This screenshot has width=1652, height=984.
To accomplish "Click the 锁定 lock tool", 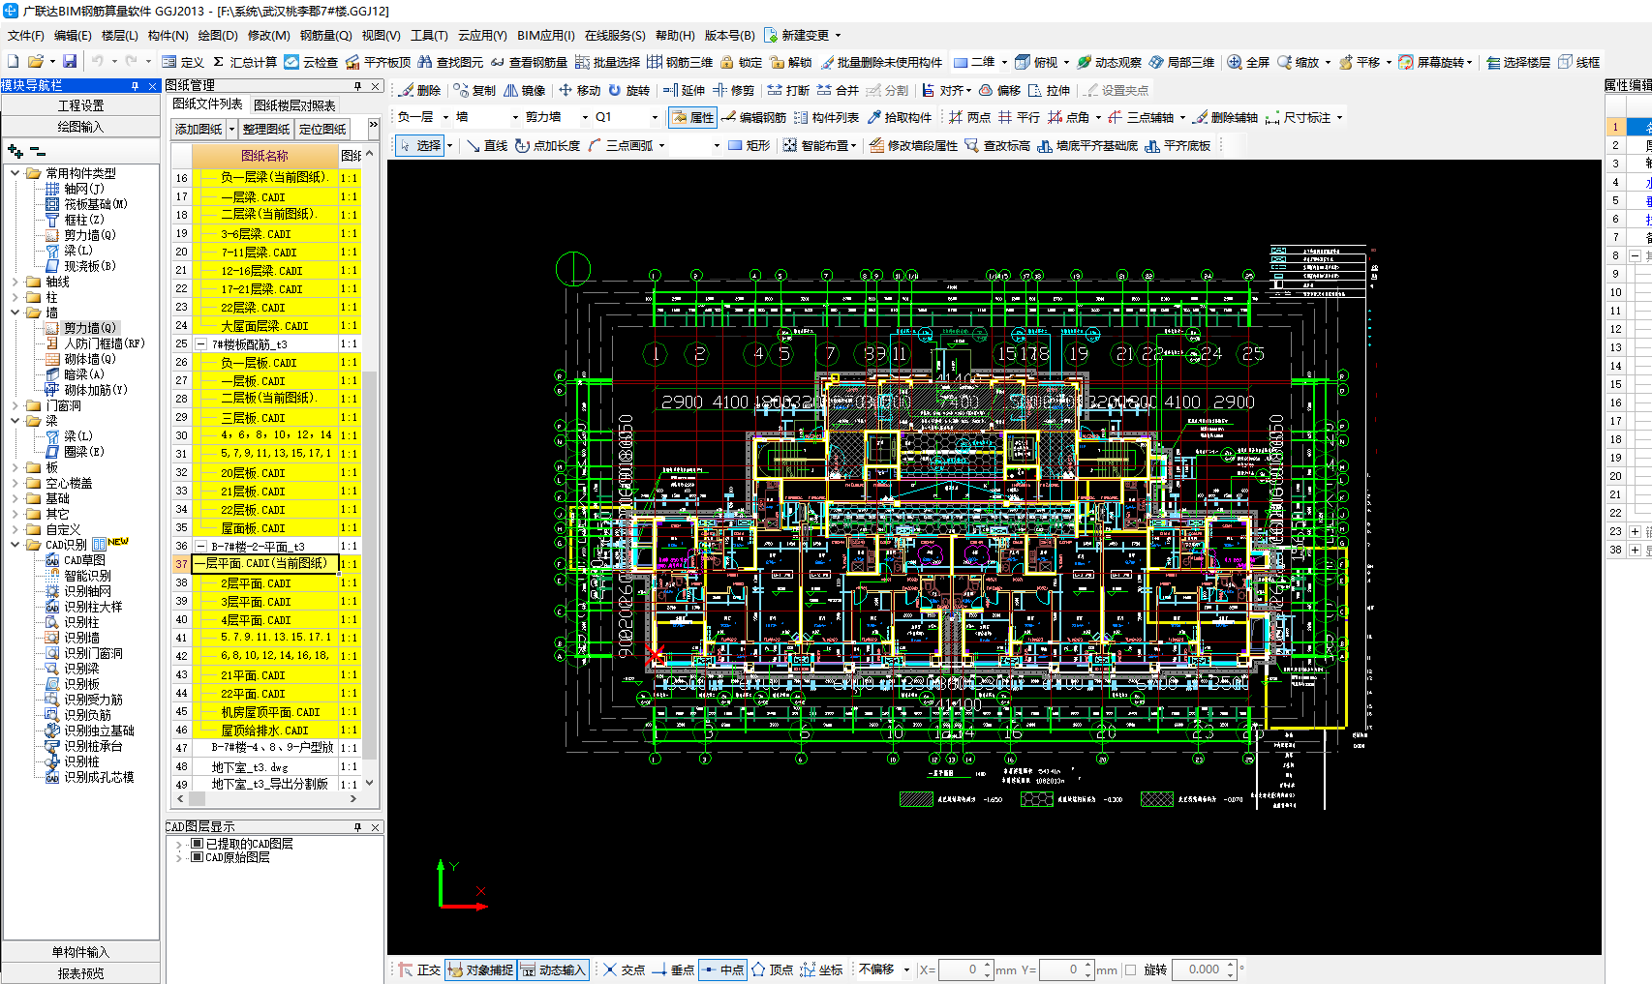I will 741,62.
